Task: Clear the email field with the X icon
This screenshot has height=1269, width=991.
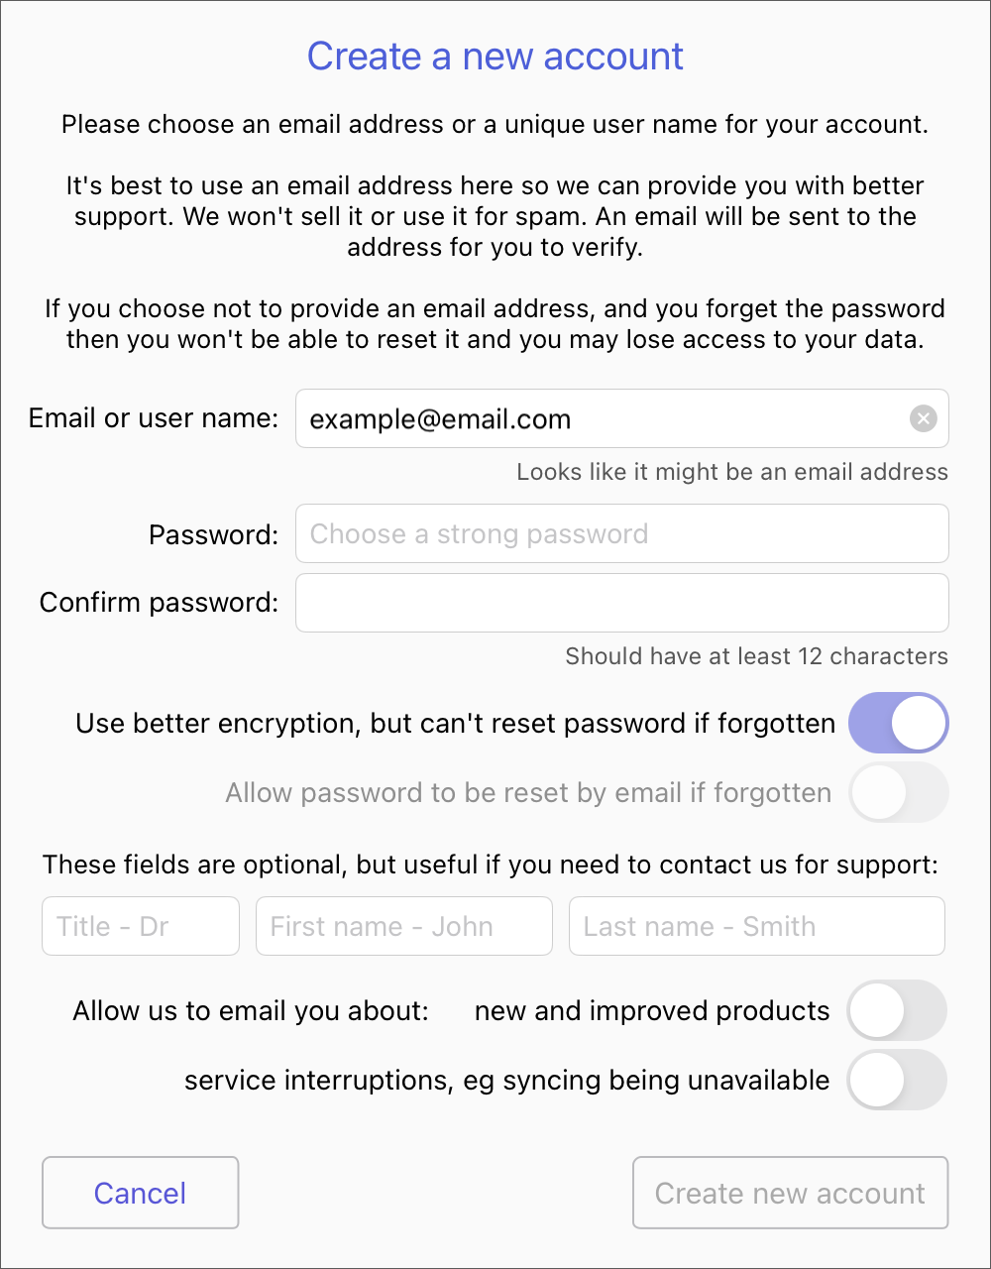Action: tap(923, 419)
